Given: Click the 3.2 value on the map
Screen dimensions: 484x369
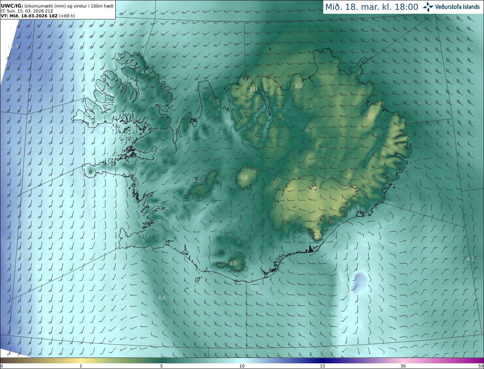Looking at the screenshot, I should point(298,86).
